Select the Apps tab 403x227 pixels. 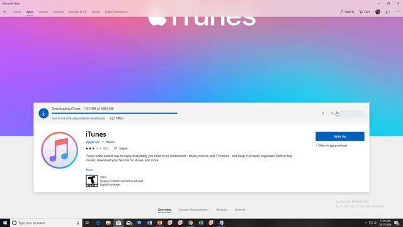[30, 12]
